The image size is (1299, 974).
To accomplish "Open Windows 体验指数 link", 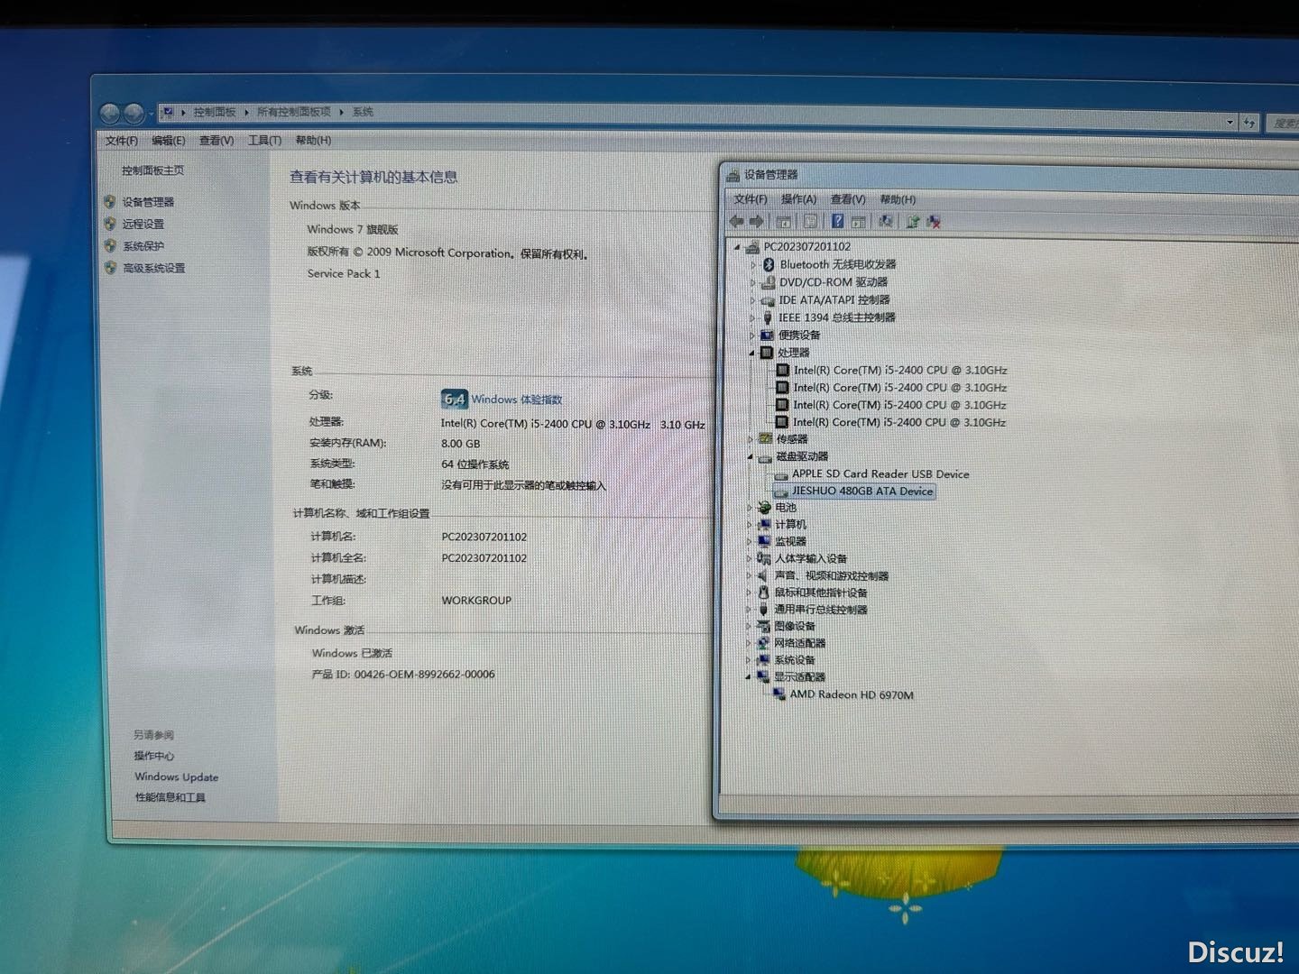I will [516, 399].
